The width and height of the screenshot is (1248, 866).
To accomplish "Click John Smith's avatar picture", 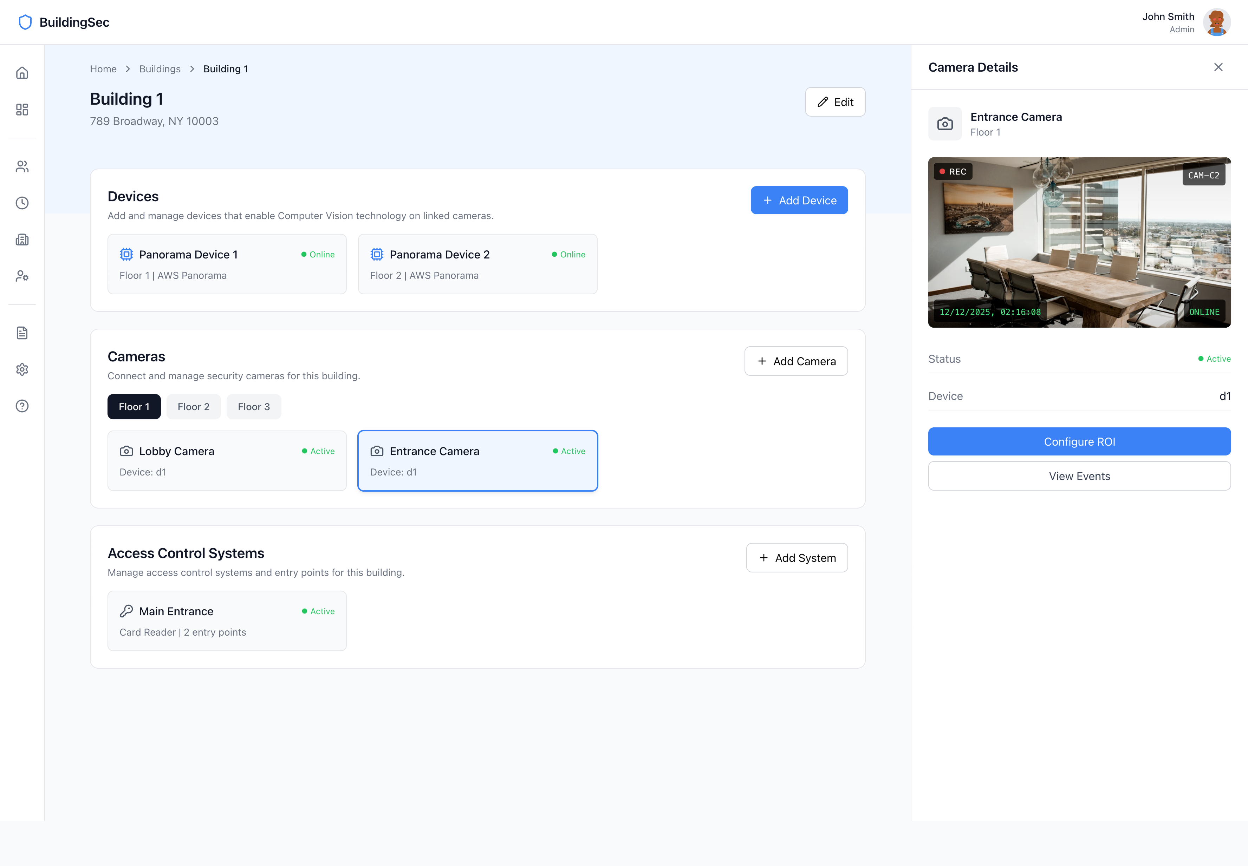I will coord(1216,22).
